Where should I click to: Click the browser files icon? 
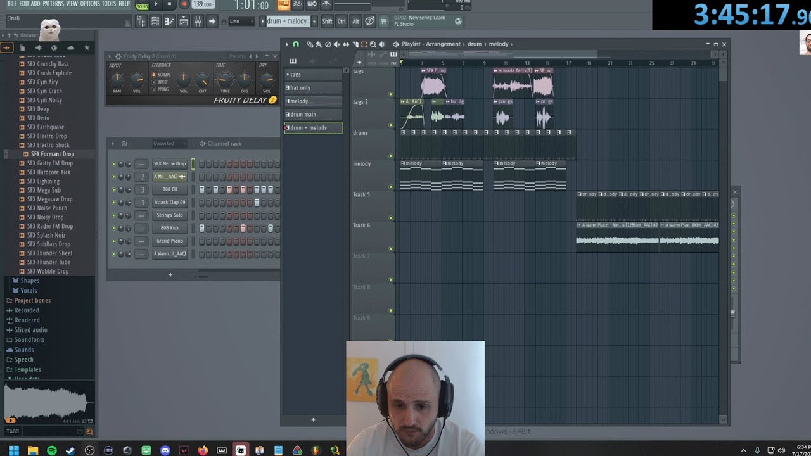pyautogui.click(x=22, y=47)
